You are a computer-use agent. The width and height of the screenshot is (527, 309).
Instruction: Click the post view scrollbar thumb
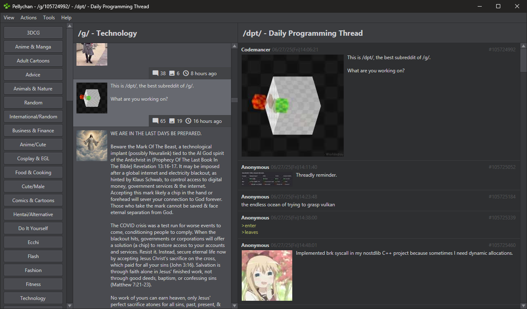click(x=523, y=61)
